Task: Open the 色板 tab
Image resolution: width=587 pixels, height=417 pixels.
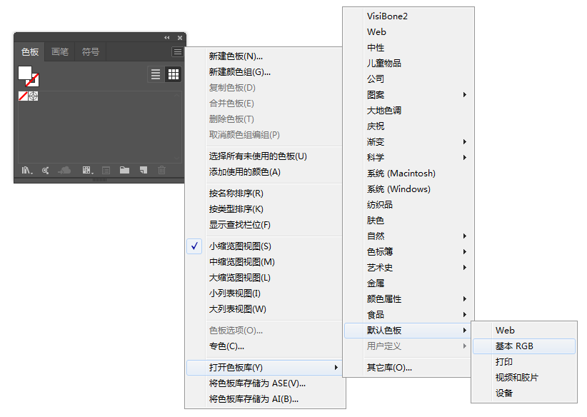Action: (x=30, y=51)
